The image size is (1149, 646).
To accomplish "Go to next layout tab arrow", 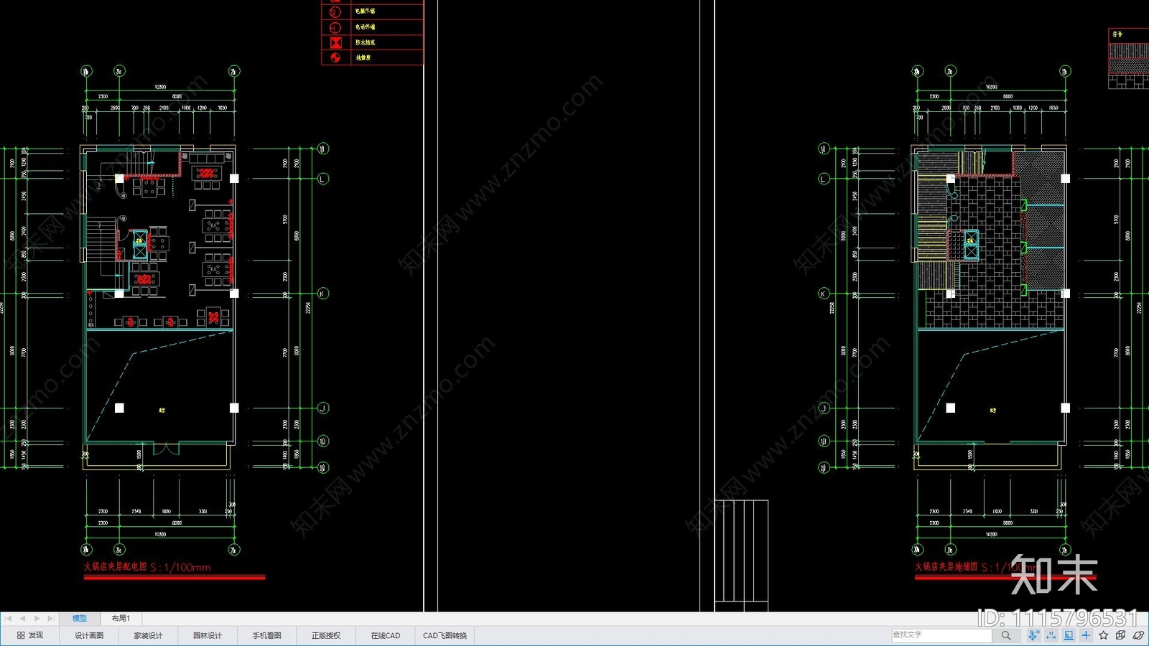I will coord(37,618).
